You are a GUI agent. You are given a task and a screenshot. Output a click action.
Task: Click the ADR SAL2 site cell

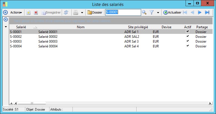132,37
